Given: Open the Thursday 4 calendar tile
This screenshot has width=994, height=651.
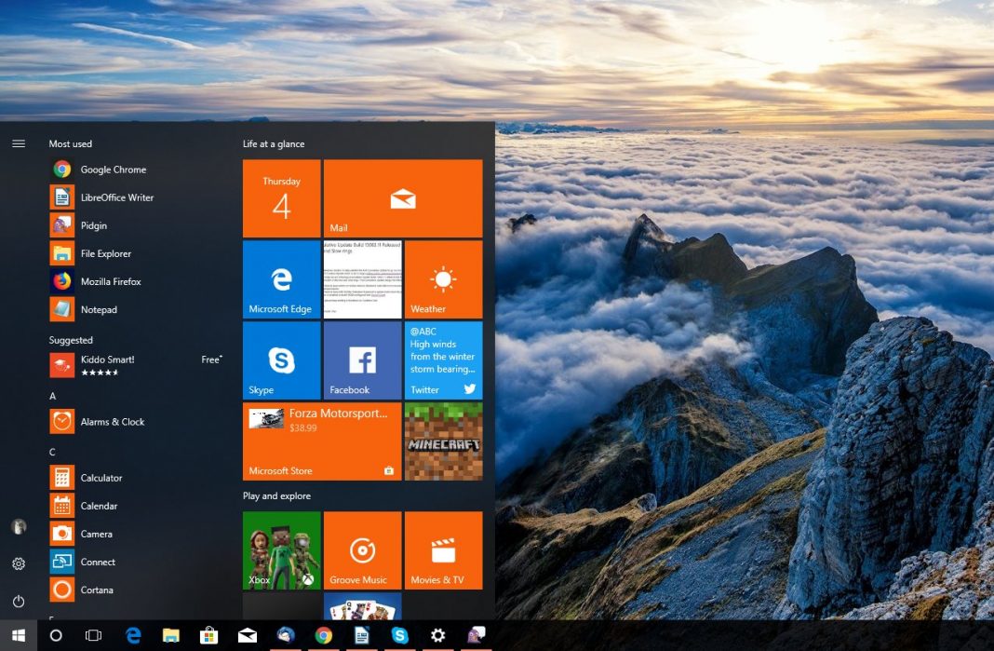Looking at the screenshot, I should tap(281, 198).
